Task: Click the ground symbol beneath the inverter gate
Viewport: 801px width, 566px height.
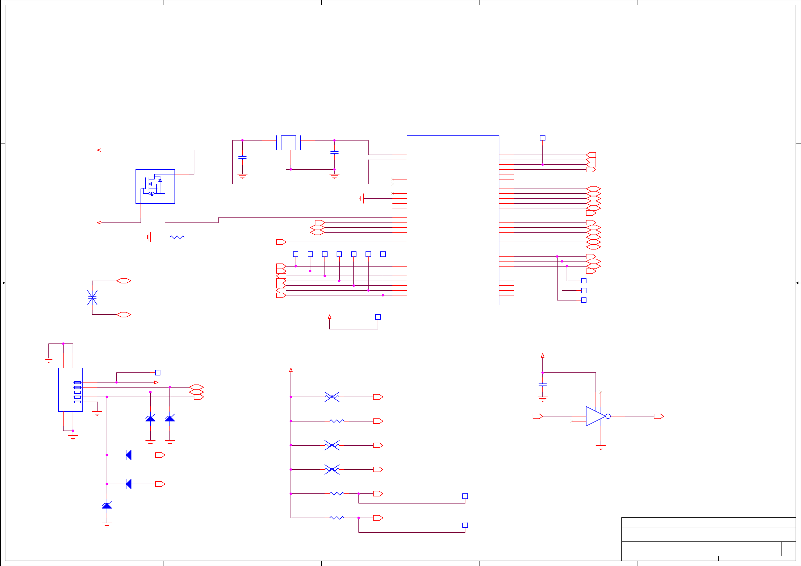Action: (601, 447)
